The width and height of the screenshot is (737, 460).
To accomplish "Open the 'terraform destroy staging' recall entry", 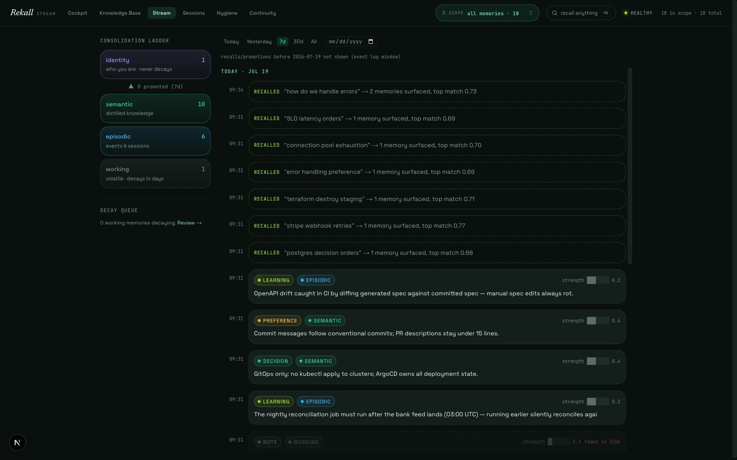I will tap(437, 199).
